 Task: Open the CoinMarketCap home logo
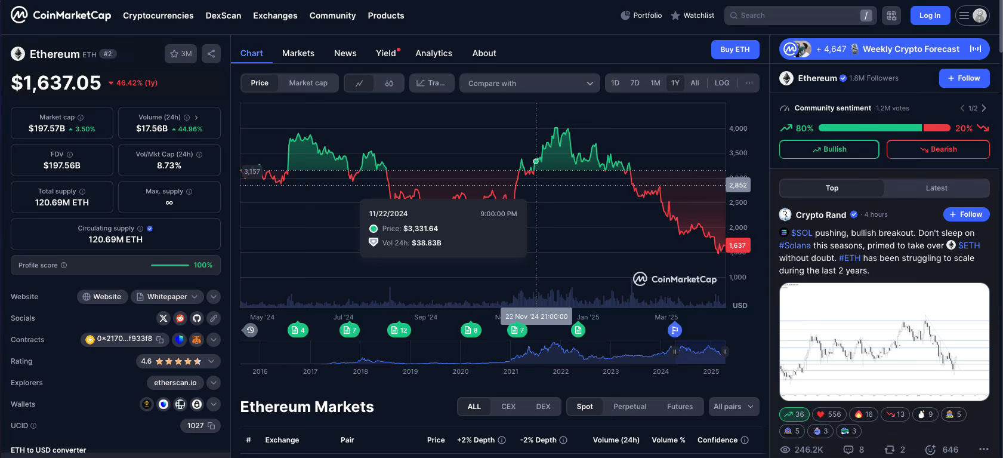point(61,15)
